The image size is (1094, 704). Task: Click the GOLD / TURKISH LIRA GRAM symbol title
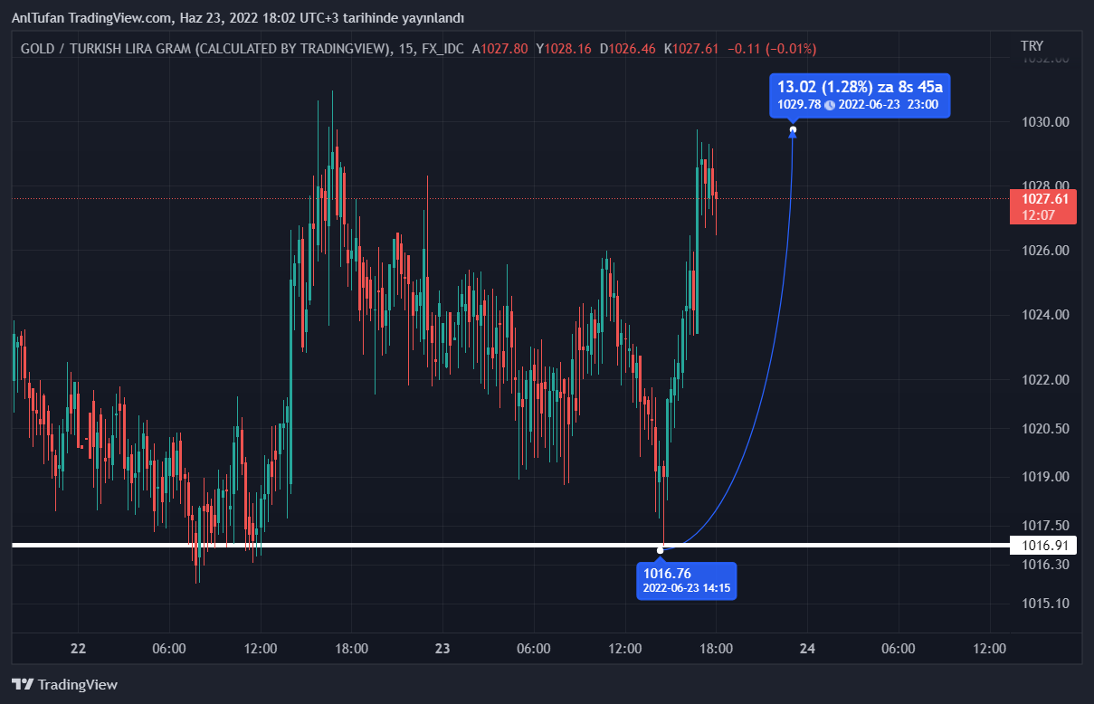pos(204,48)
